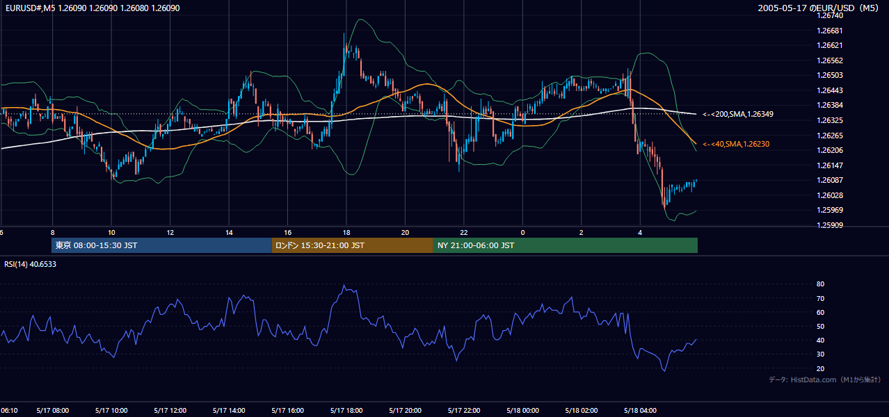Click RSI scale value 80
The height and width of the screenshot is (417, 889).
820,284
